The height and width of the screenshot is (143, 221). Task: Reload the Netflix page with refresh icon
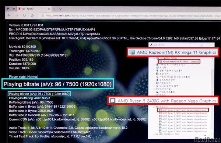coord(24,15)
